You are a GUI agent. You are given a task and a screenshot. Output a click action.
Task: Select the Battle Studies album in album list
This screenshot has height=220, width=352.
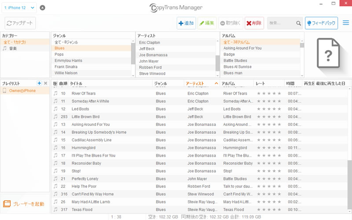pos(260,61)
